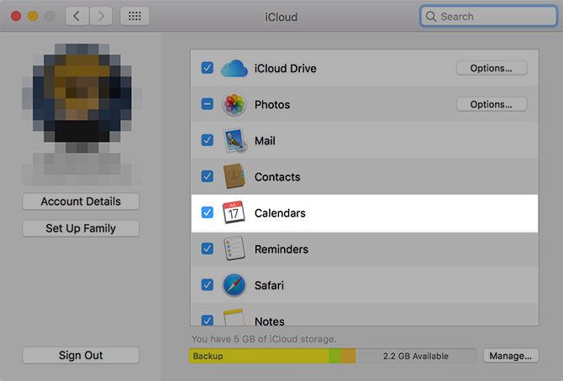
Task: Click 'You have 5 GB of iCloud storage' text
Action: (x=264, y=339)
